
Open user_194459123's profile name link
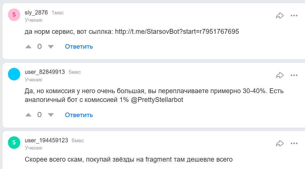tap(46, 140)
